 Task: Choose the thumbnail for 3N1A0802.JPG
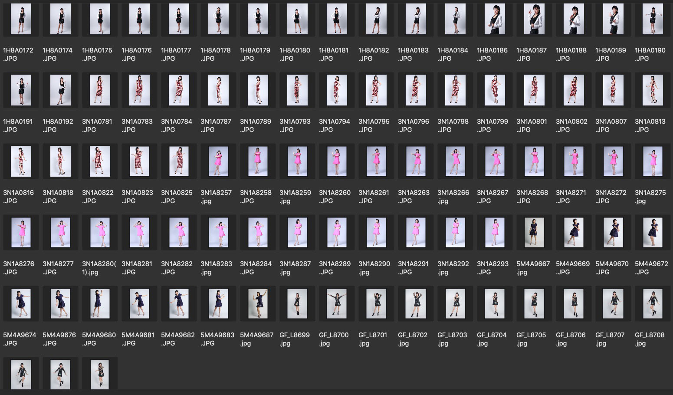pos(574,90)
